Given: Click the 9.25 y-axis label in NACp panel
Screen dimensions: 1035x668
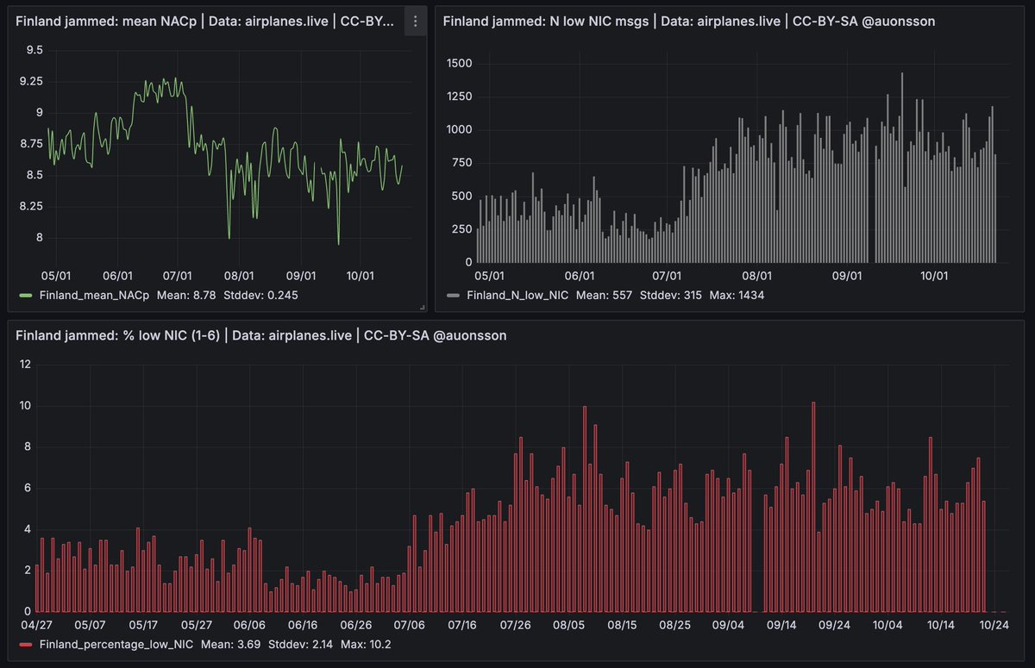Looking at the screenshot, I should (31, 81).
